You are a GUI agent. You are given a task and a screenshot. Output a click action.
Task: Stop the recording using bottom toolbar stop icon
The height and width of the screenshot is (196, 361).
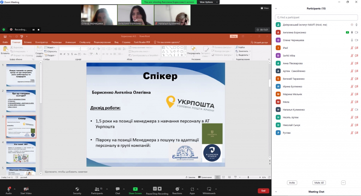pos(159,188)
